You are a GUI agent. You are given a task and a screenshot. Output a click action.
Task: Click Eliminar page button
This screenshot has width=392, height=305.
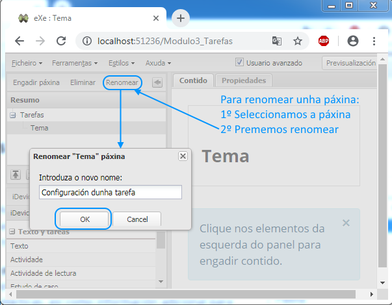(x=83, y=82)
